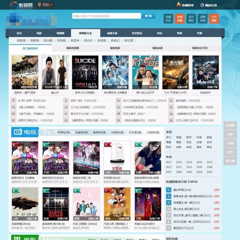Open 八时入席 poster thumbnail
This screenshot has width=240, height=240.
tap(117, 204)
